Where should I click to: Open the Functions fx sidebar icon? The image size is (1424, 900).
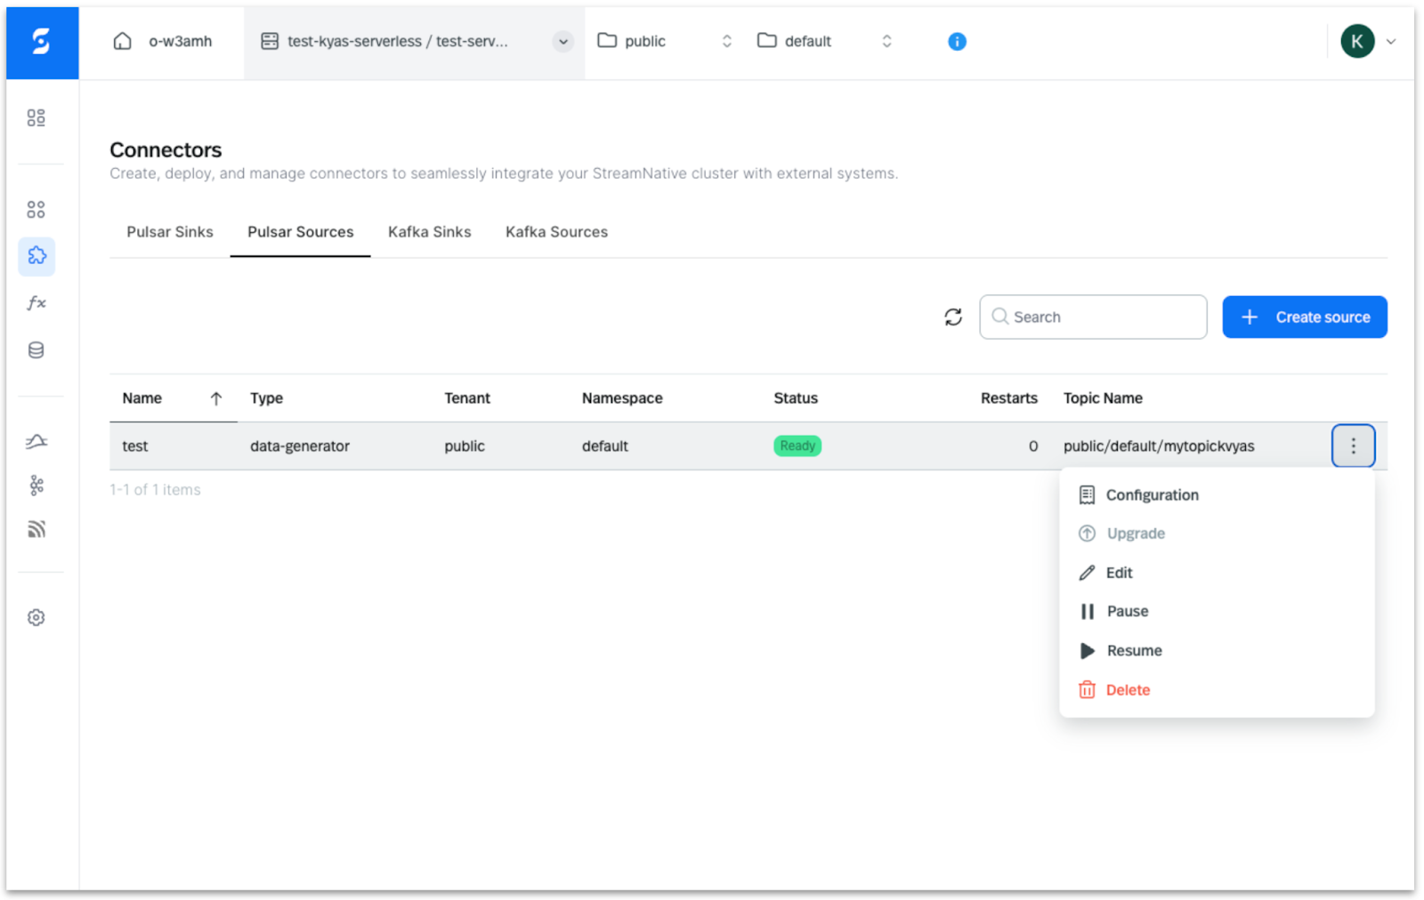[x=36, y=303]
